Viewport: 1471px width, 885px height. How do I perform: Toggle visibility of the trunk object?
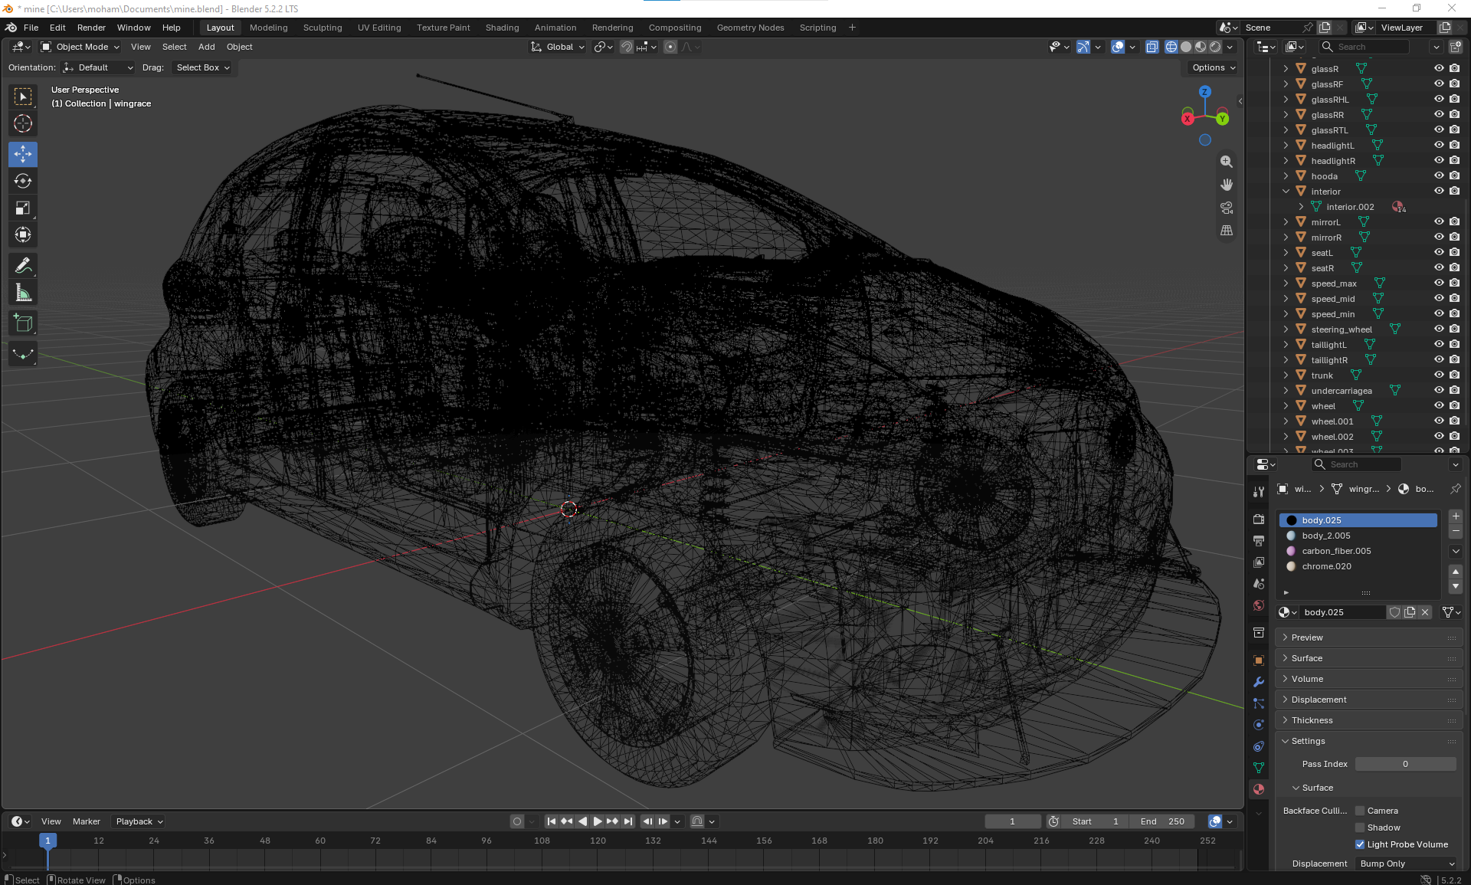click(1439, 375)
